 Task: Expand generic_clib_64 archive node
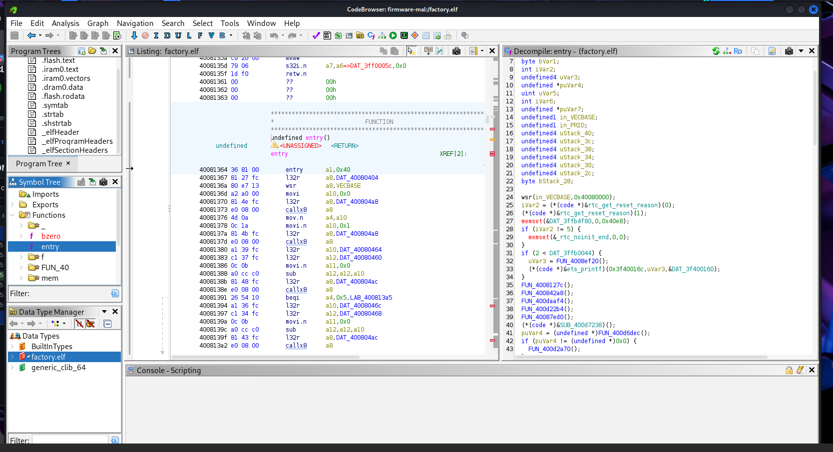pyautogui.click(x=12, y=368)
